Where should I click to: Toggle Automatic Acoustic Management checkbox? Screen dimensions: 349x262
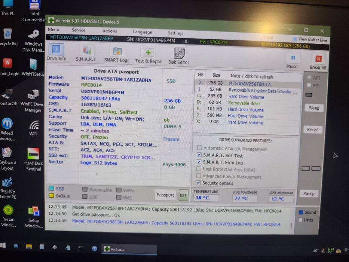coord(199,148)
